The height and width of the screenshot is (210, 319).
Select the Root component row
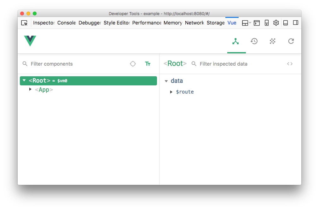[47, 80]
